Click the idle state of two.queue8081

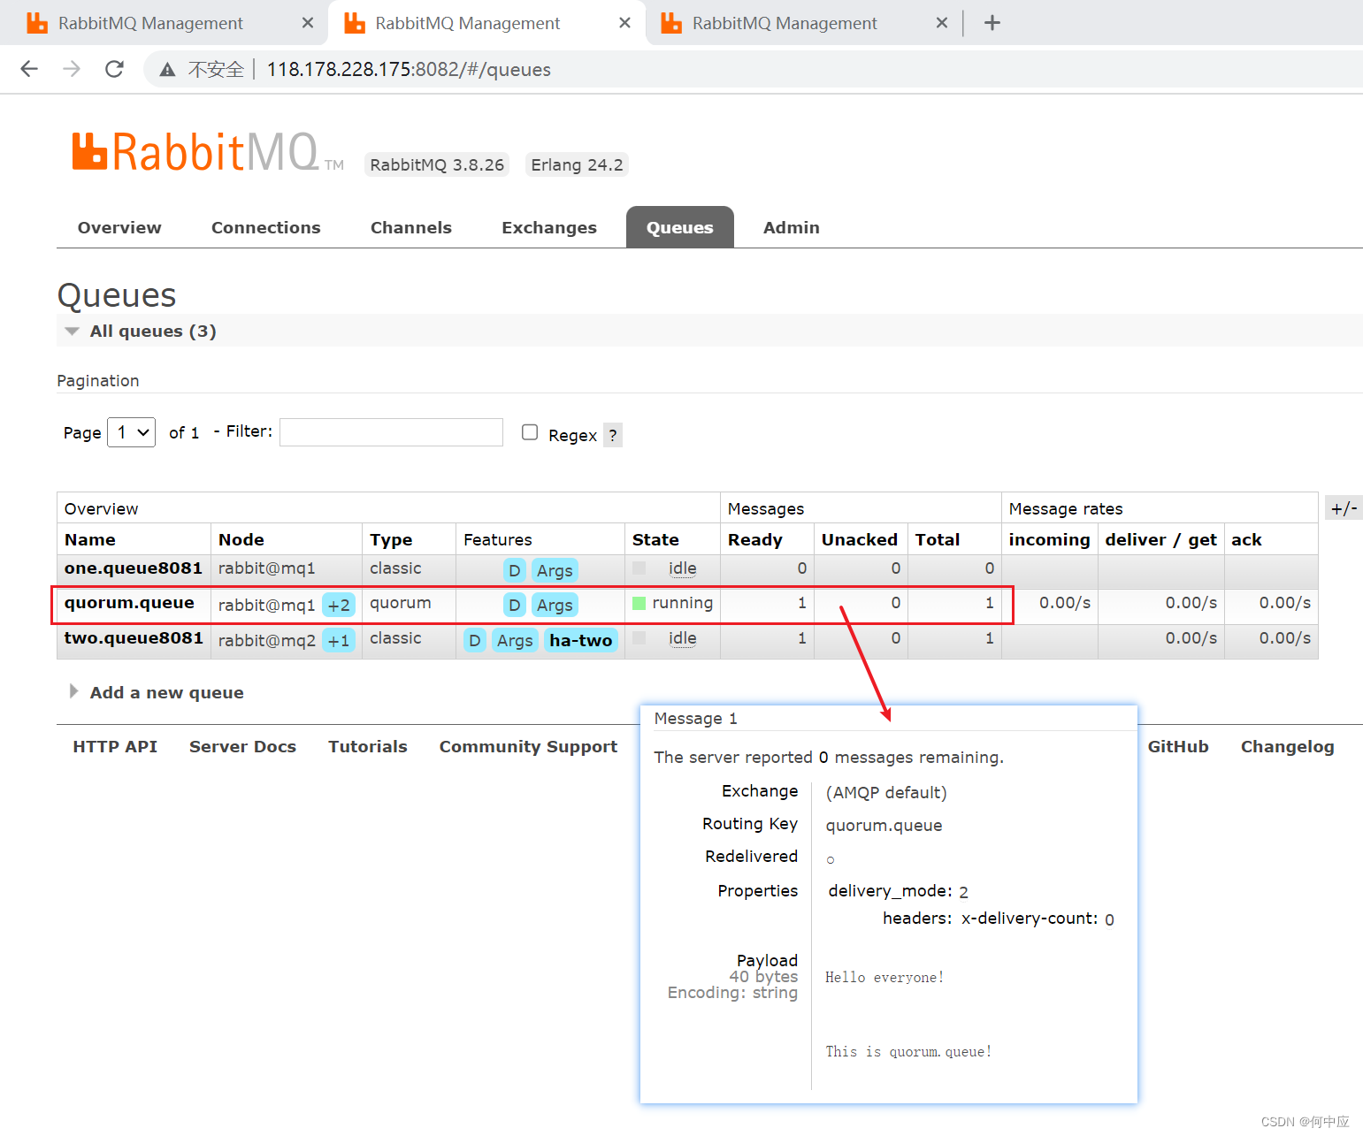(682, 638)
